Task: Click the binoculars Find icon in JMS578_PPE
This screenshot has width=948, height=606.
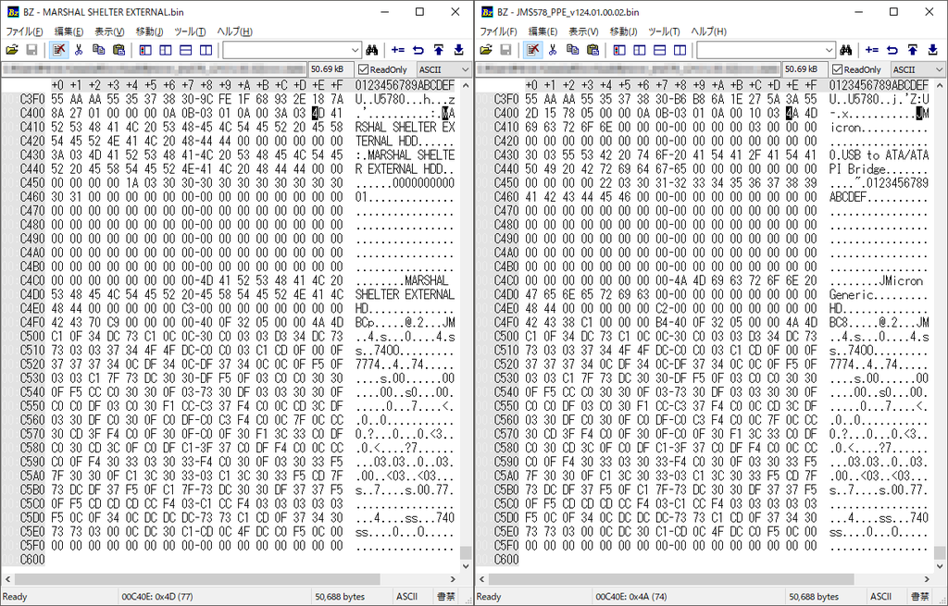Action: tap(845, 50)
